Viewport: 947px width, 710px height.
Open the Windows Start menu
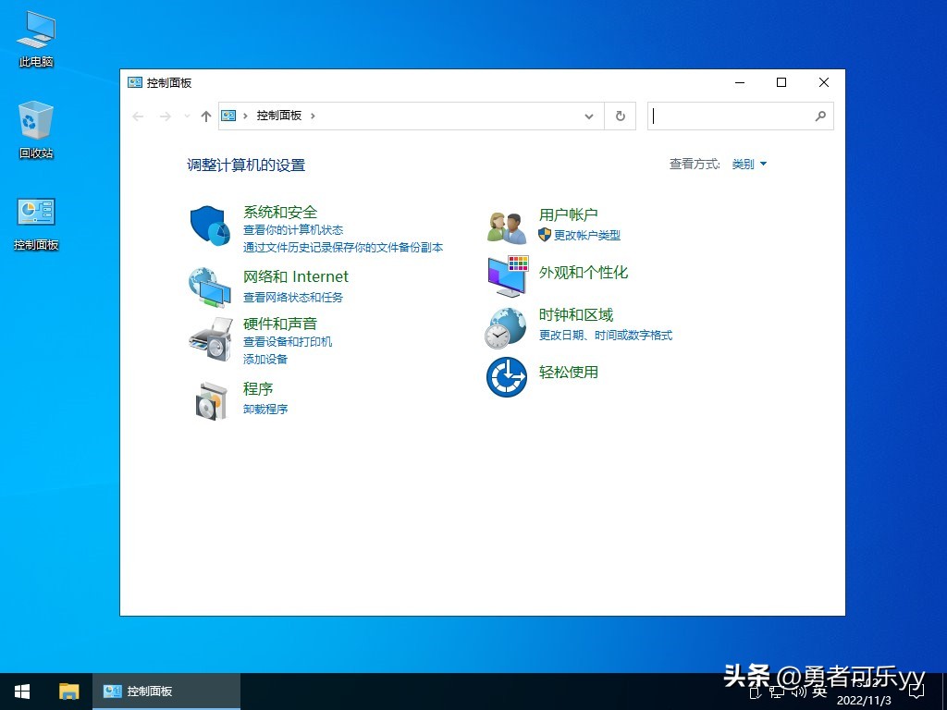(x=20, y=691)
